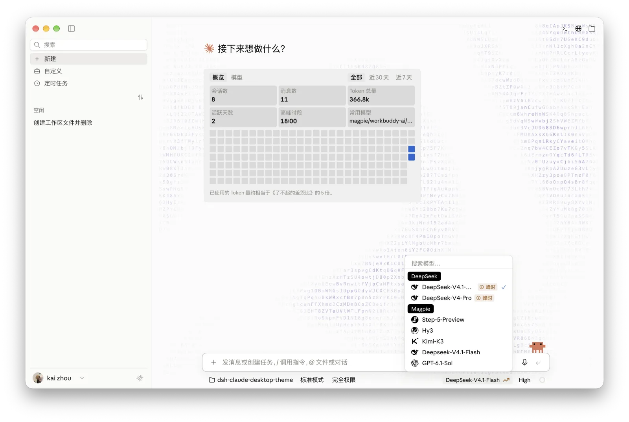Click the 会话数 8 card
The width and height of the screenshot is (629, 422).
pos(243,95)
